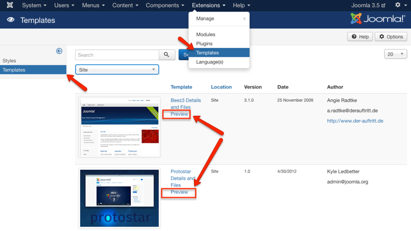Click the Templates page title

(38, 20)
